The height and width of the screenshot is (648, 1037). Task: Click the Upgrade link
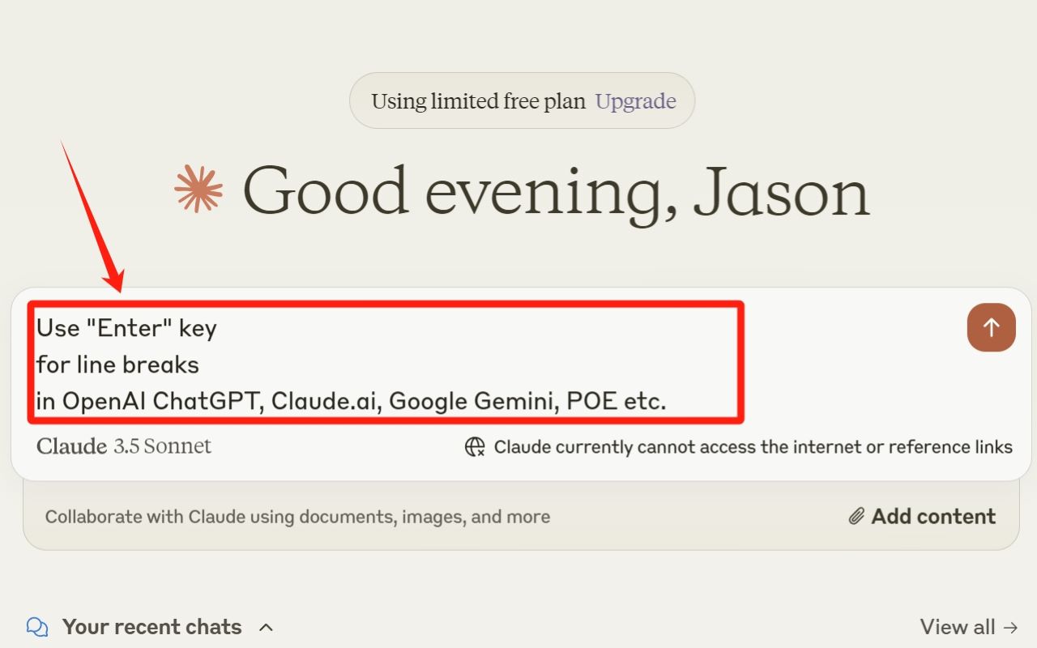635,101
